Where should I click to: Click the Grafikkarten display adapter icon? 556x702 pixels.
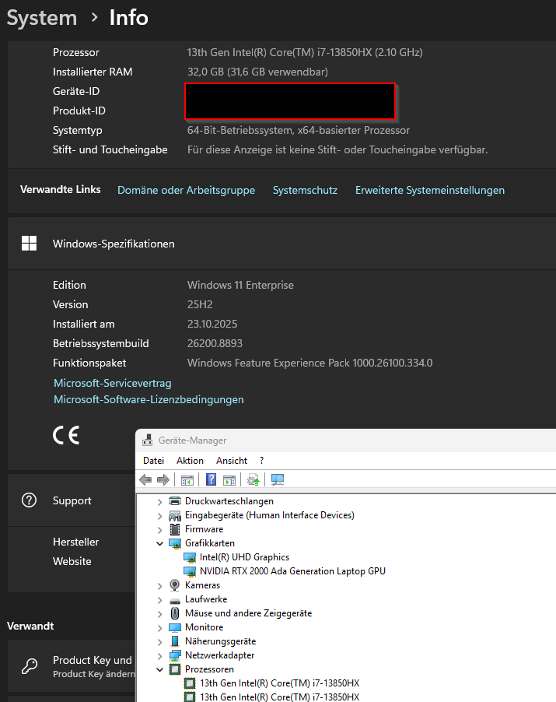pyautogui.click(x=175, y=543)
